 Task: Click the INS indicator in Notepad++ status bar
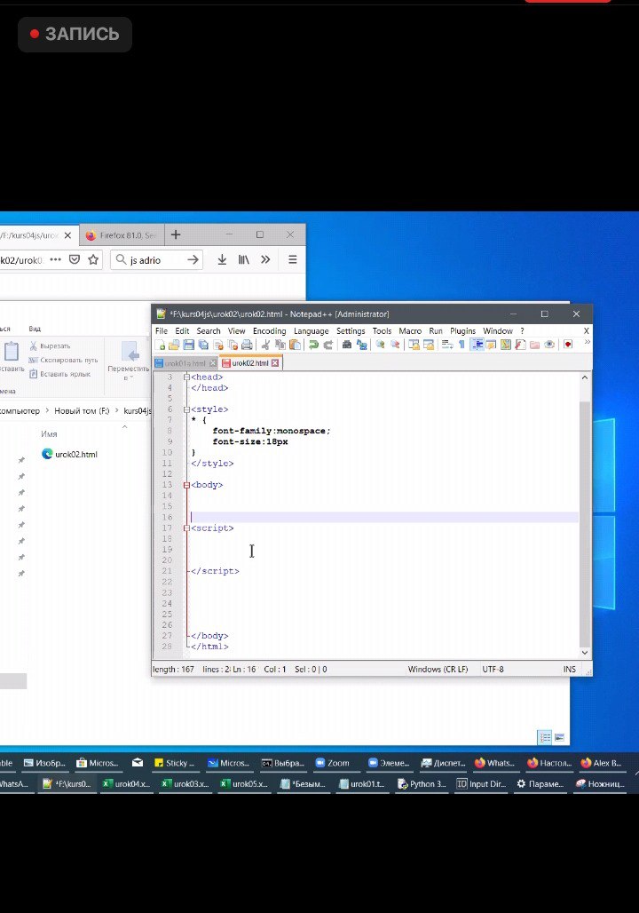tap(569, 670)
